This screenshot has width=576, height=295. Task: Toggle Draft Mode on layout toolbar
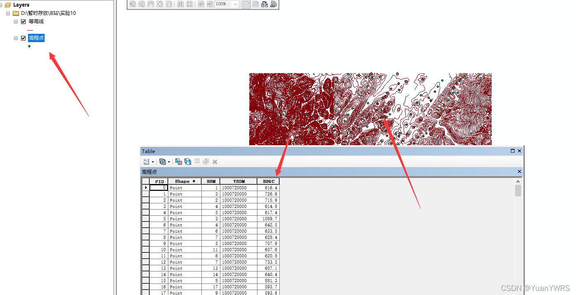246,4
